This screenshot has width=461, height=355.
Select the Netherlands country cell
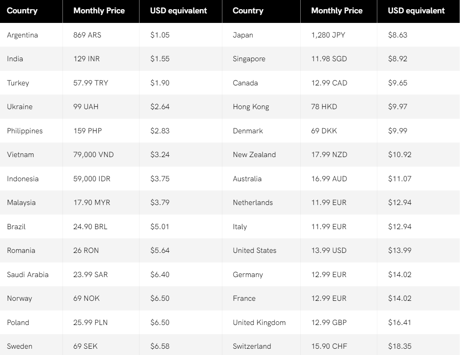click(261, 202)
